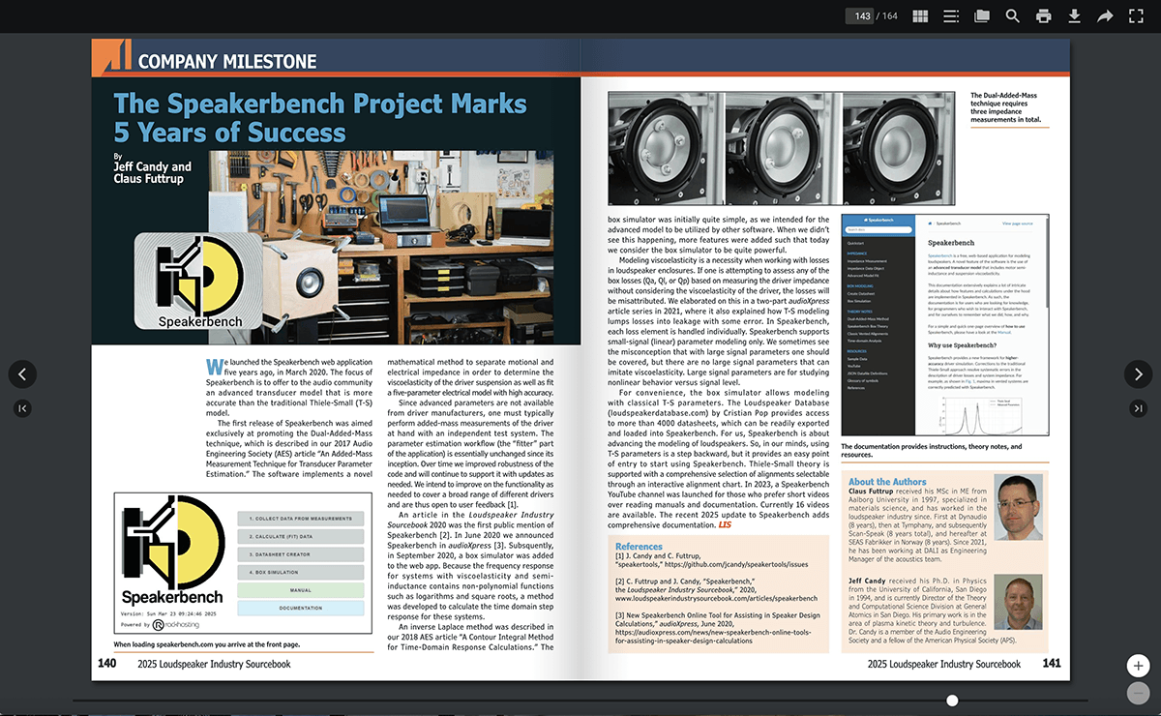Zoom in with the plus button
This screenshot has width=1161, height=716.
coord(1139,666)
